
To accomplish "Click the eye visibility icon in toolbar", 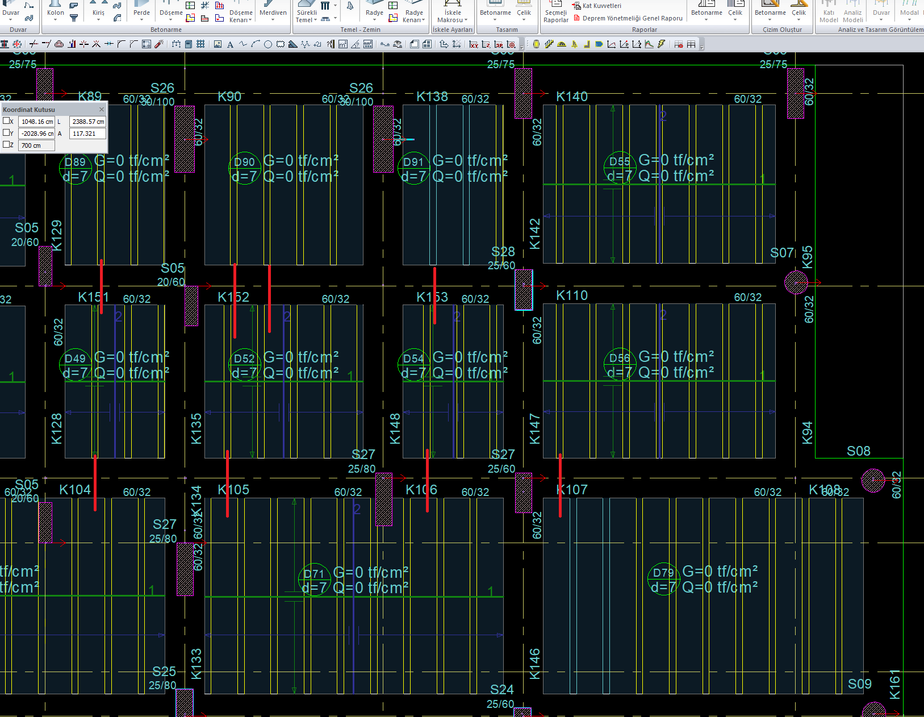I will point(398,44).
